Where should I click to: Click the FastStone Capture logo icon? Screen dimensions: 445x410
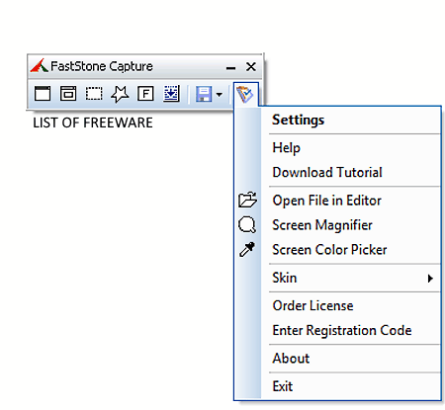(40, 66)
